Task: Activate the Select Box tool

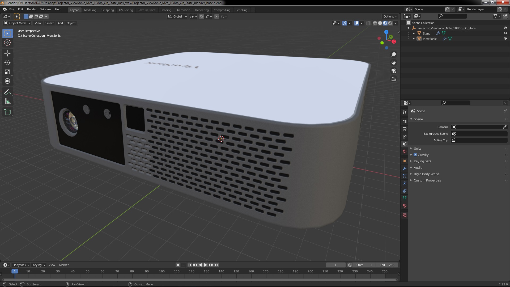Action: 7,33
